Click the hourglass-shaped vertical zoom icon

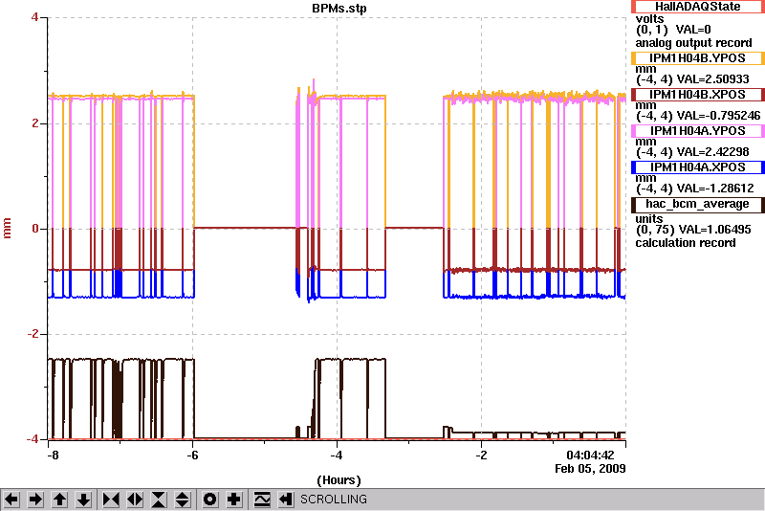159,500
